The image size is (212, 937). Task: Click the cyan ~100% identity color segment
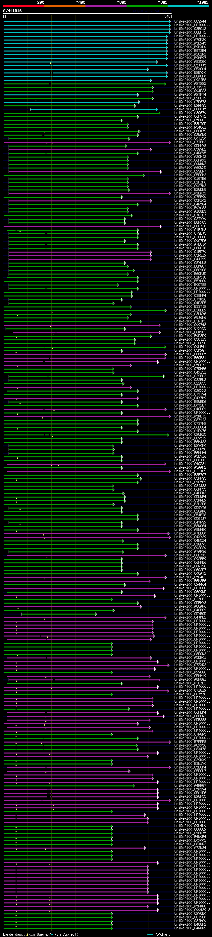(188, 6)
